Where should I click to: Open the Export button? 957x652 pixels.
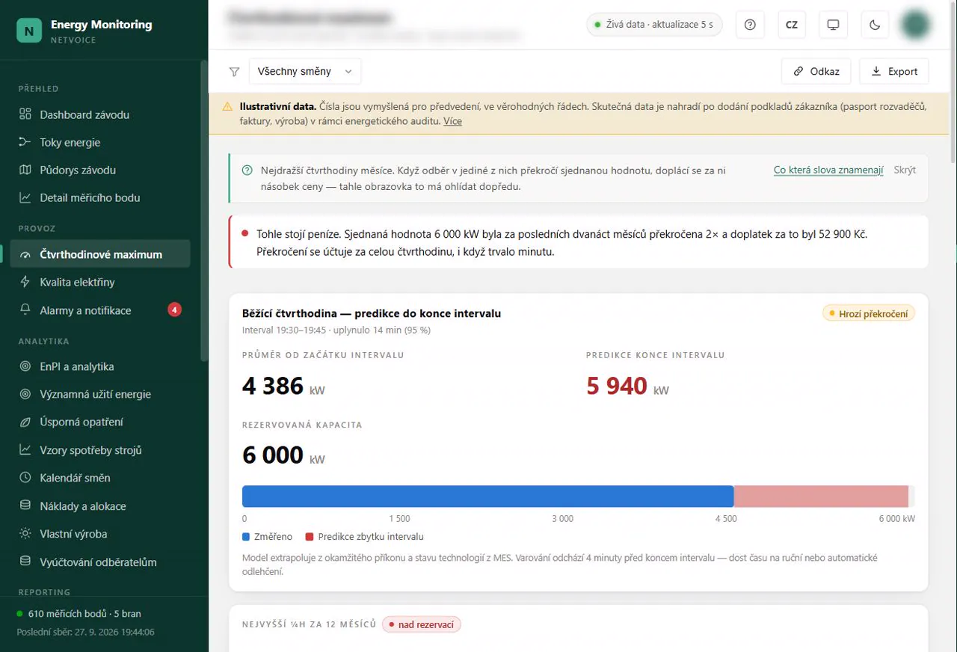(894, 72)
